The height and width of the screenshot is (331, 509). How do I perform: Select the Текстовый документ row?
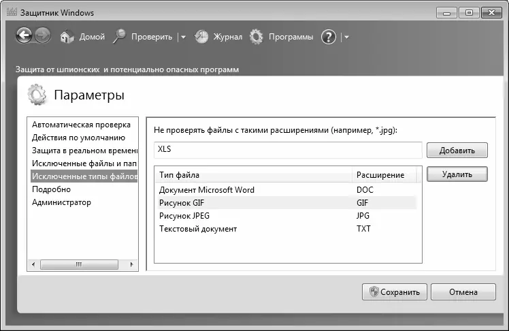[287, 229]
